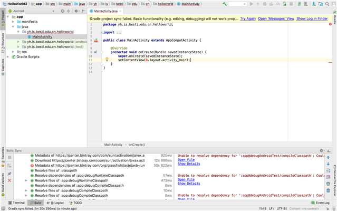Click the onCreate() breadcrumb below editor
337x211 pixels.
tap(137, 145)
